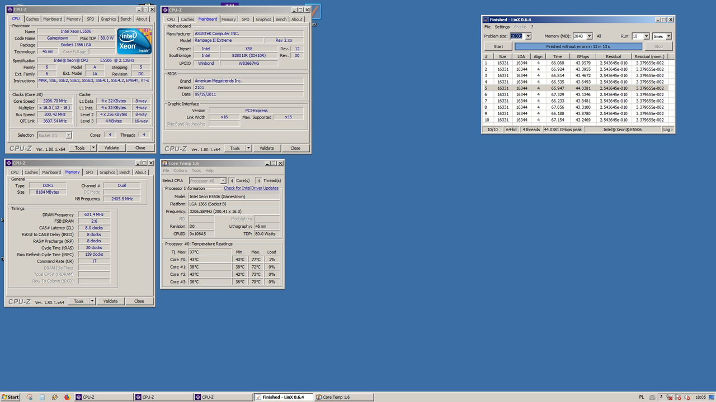Click the 'All' memory button in LinX
This screenshot has height=402, width=716.
click(599, 36)
